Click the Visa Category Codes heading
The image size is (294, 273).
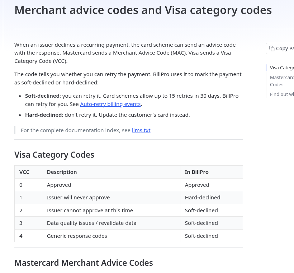click(x=54, y=155)
